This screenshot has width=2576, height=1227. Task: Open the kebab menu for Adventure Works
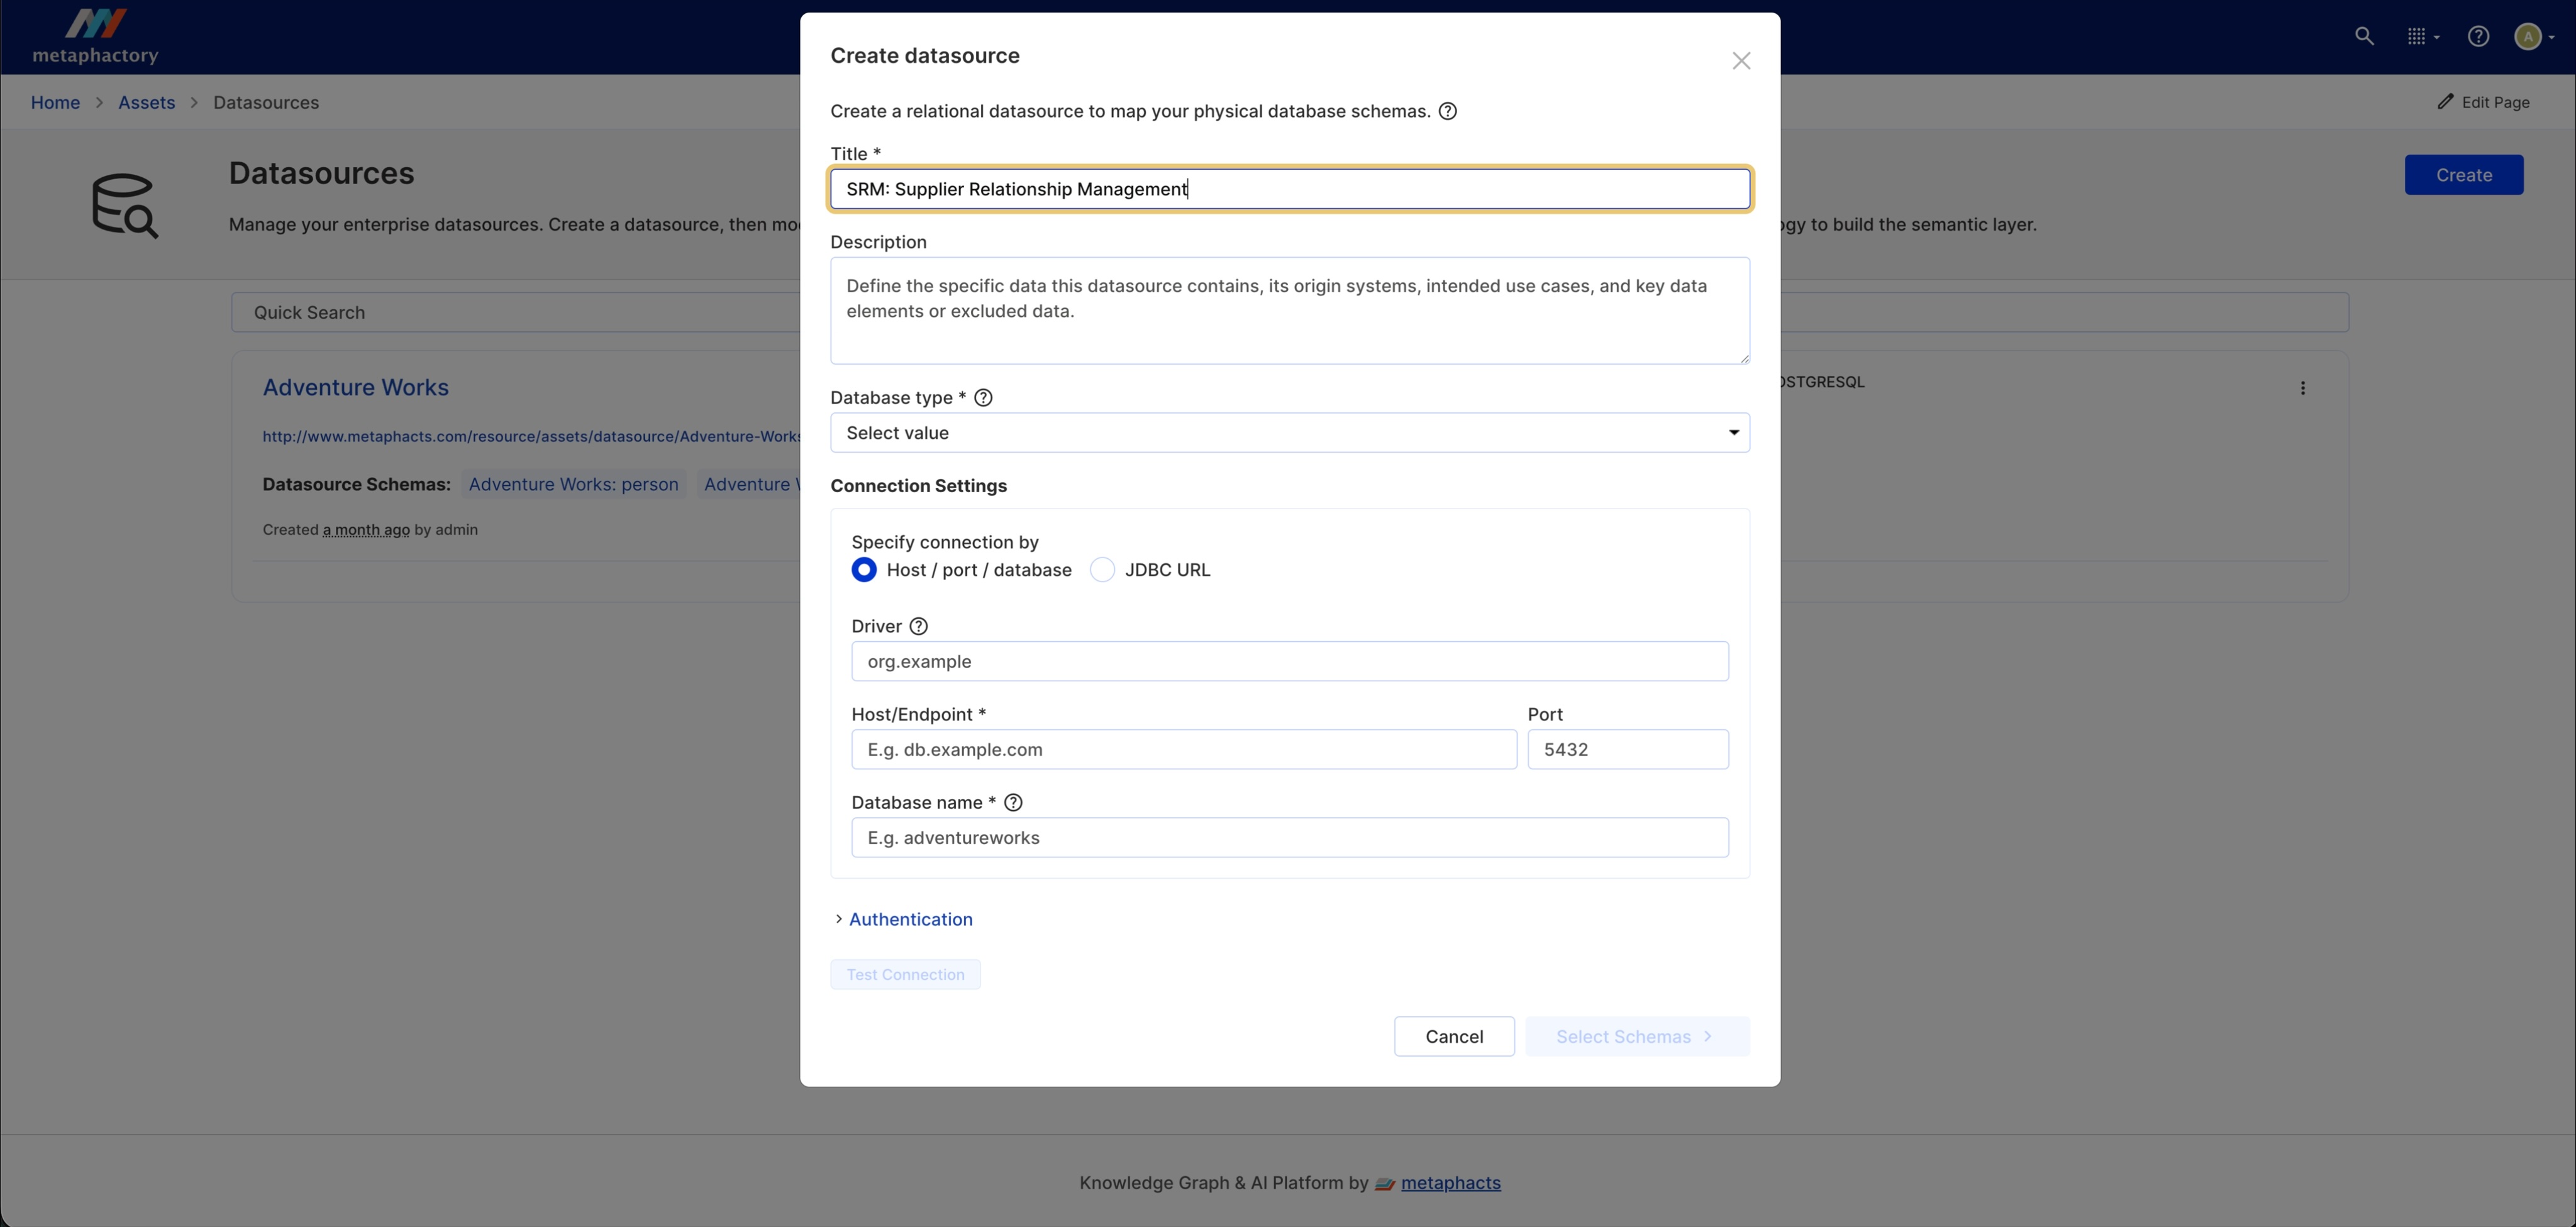(2303, 388)
